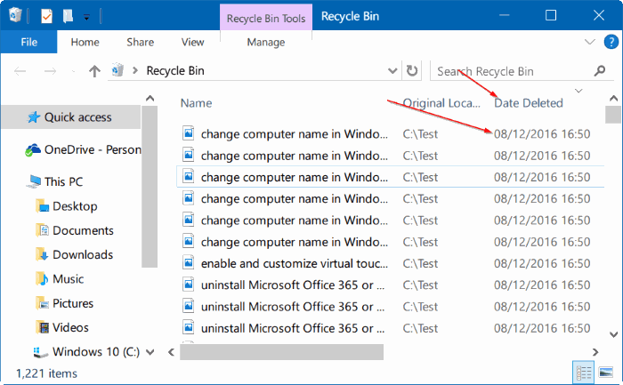Select the Recycle Bin Tools contextual tab
Image resolution: width=623 pixels, height=385 pixels.
tap(266, 19)
